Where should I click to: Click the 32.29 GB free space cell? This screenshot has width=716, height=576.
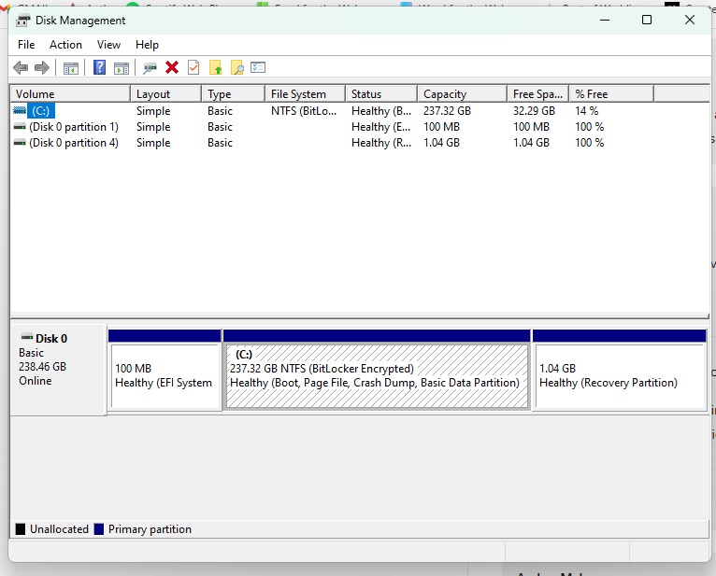tap(534, 111)
